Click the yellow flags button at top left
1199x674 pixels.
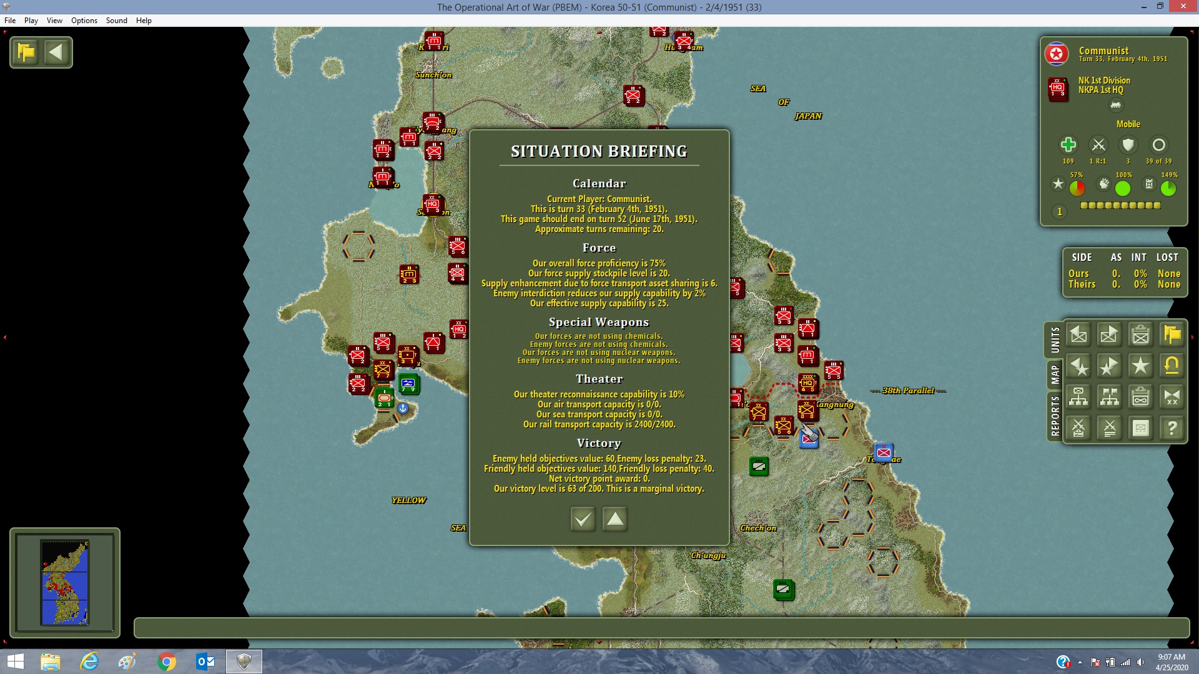[x=26, y=52]
